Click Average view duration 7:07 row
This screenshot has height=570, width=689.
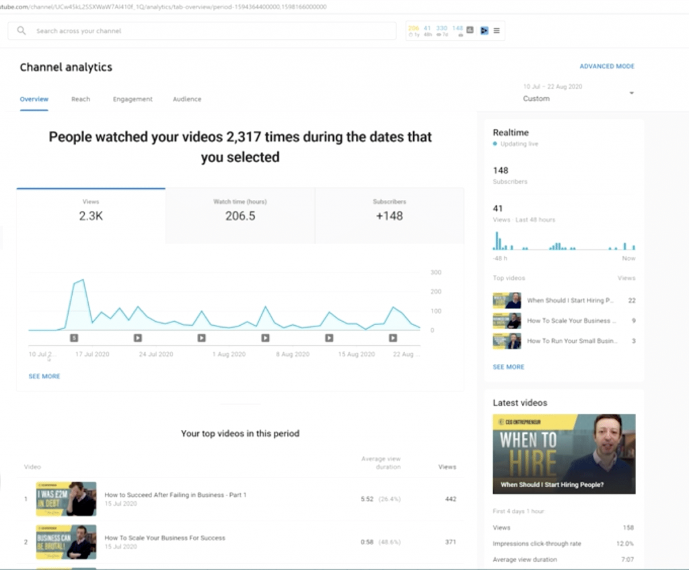pos(564,559)
